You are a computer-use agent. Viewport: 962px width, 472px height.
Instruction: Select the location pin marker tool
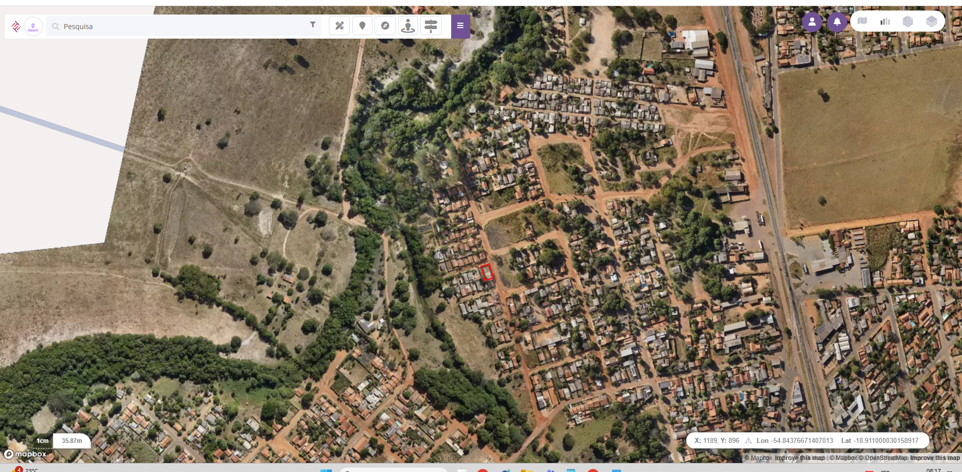362,26
